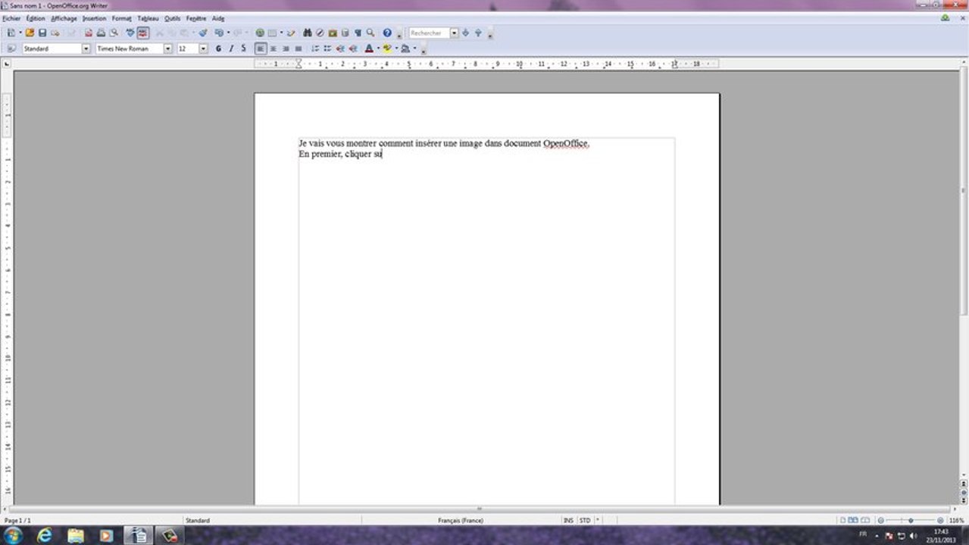Expand the font size 12 dropdown

203,48
